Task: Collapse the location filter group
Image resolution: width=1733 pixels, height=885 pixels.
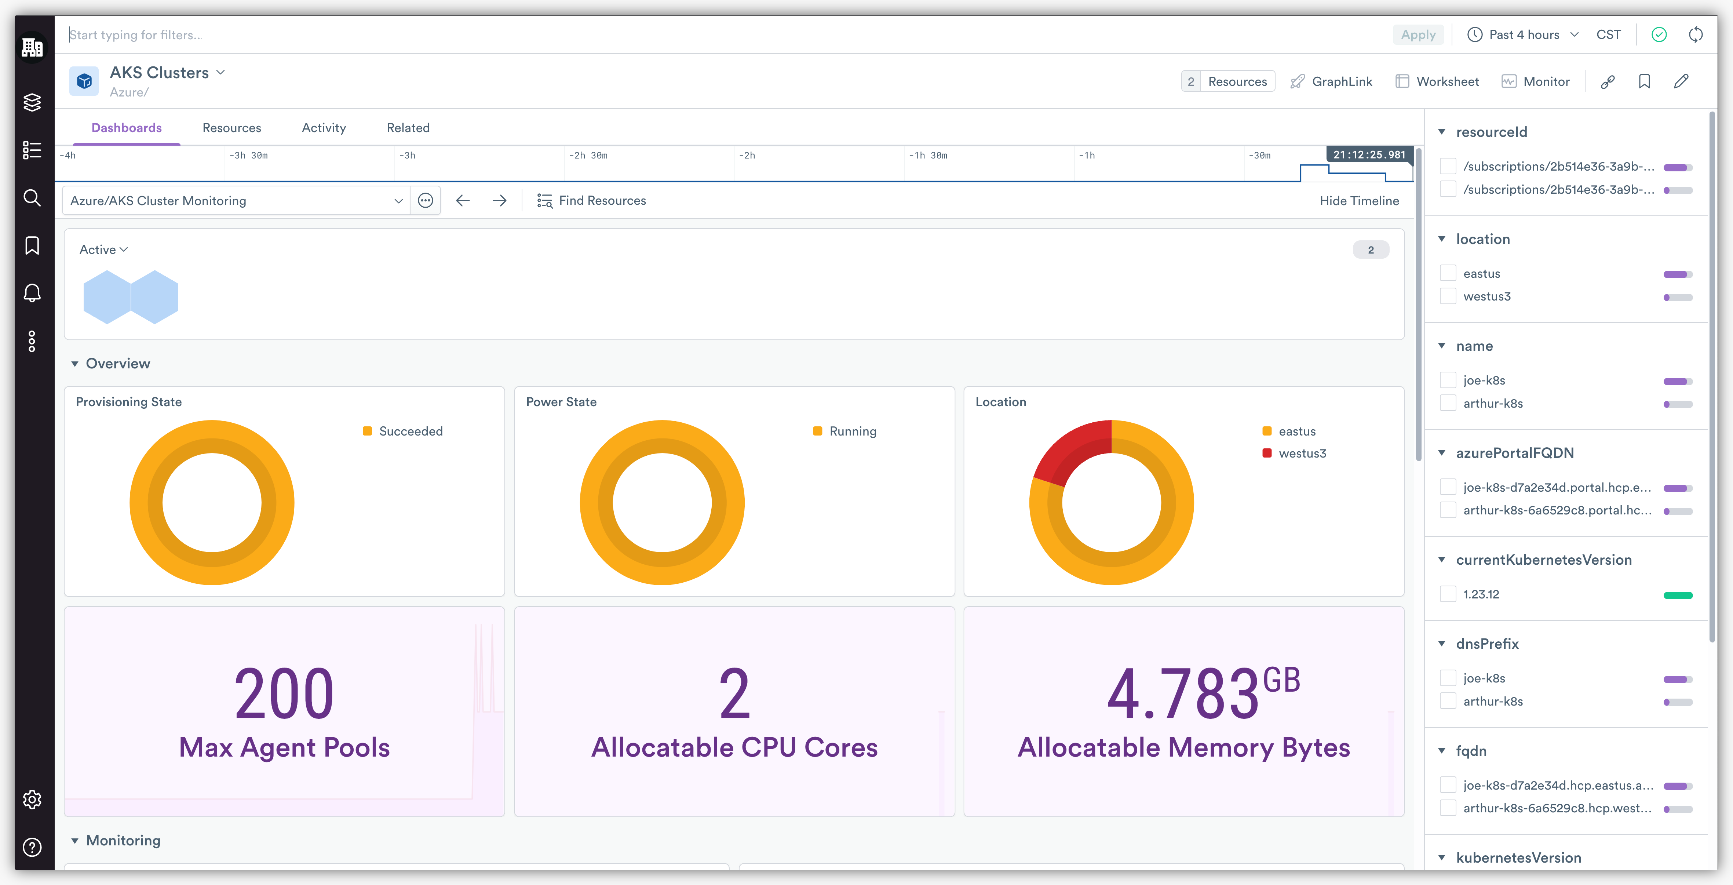Action: click(1442, 239)
